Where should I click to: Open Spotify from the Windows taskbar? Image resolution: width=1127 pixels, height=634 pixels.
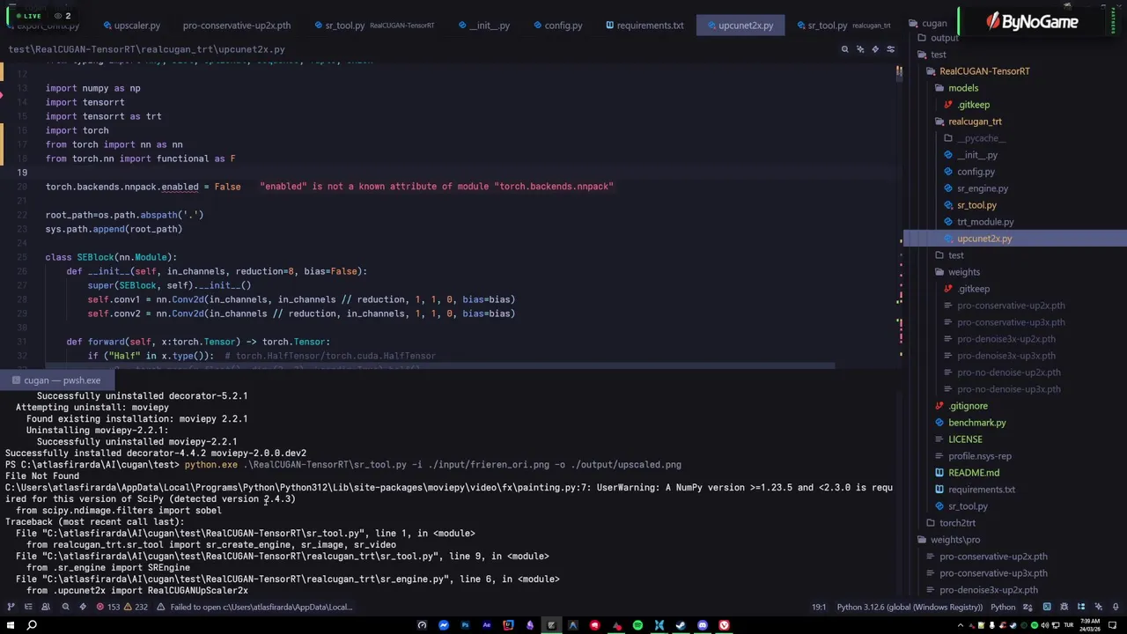pyautogui.click(x=637, y=625)
